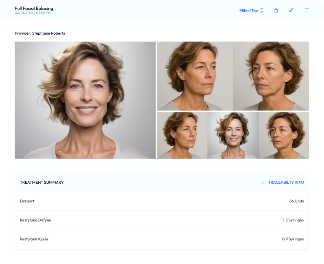Click the checkmark icon beside Traceabilty Info
The image size is (324, 264).
(x=263, y=183)
